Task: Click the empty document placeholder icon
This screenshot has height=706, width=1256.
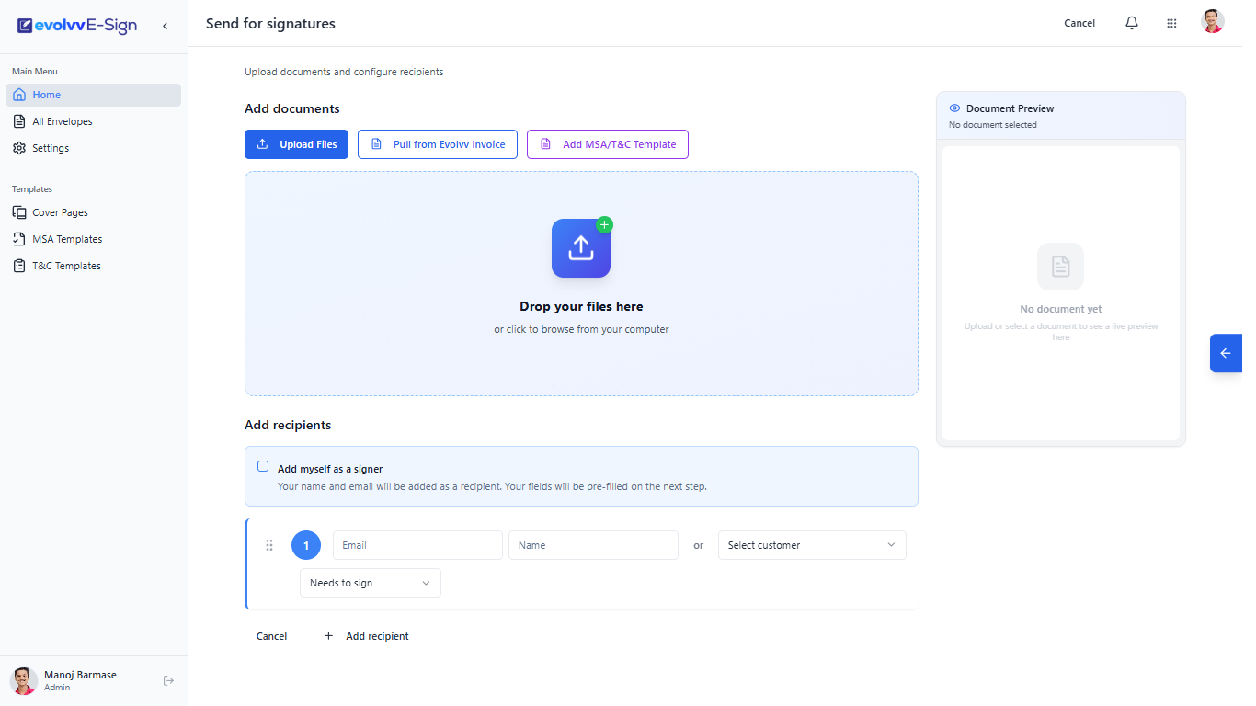Action: (x=1060, y=267)
